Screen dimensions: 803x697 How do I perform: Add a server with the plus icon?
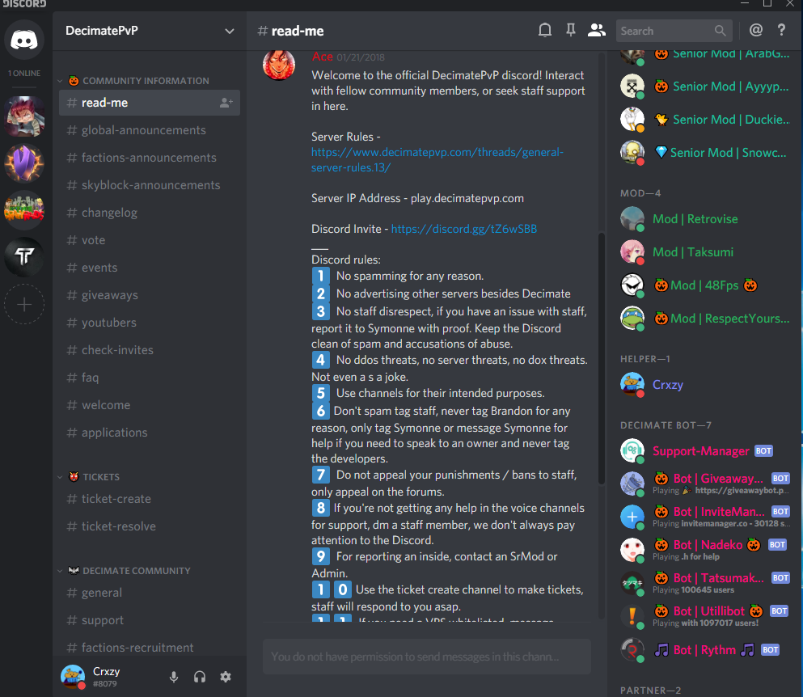24,305
